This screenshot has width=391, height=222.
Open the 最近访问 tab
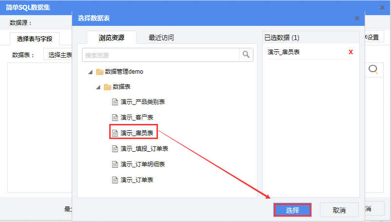click(161, 38)
